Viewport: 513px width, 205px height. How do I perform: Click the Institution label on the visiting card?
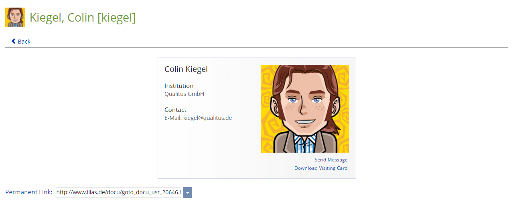click(x=179, y=86)
